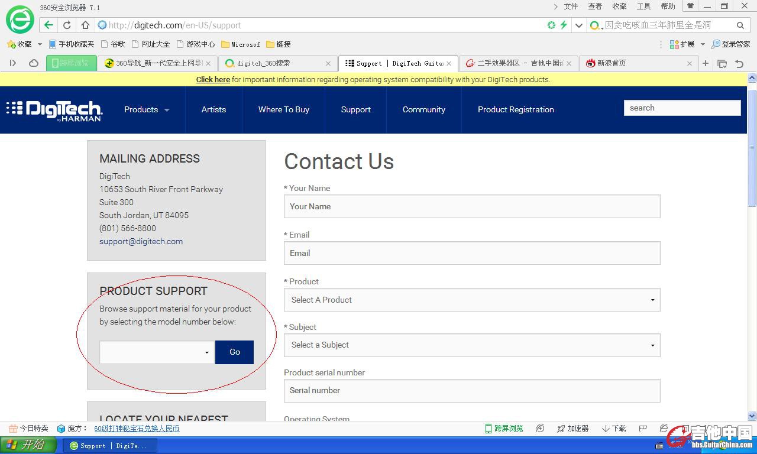Open the Select A Product dropdown
The width and height of the screenshot is (757, 454).
(x=472, y=300)
